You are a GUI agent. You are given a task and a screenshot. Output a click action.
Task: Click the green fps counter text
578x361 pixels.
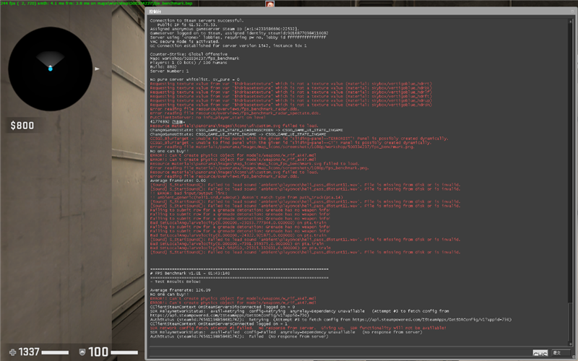coord(96,3)
